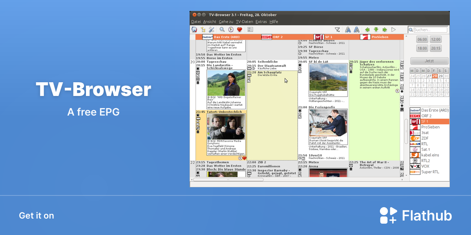Select RTL2 in the channel list

pyautogui.click(x=429, y=161)
